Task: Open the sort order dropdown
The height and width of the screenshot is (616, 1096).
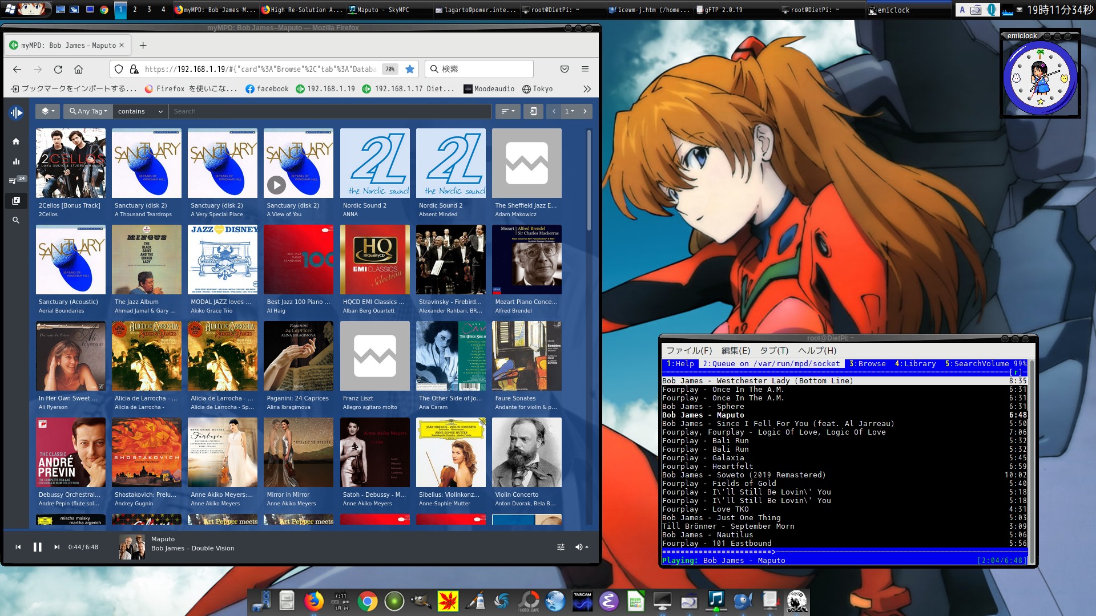Action: click(x=507, y=111)
